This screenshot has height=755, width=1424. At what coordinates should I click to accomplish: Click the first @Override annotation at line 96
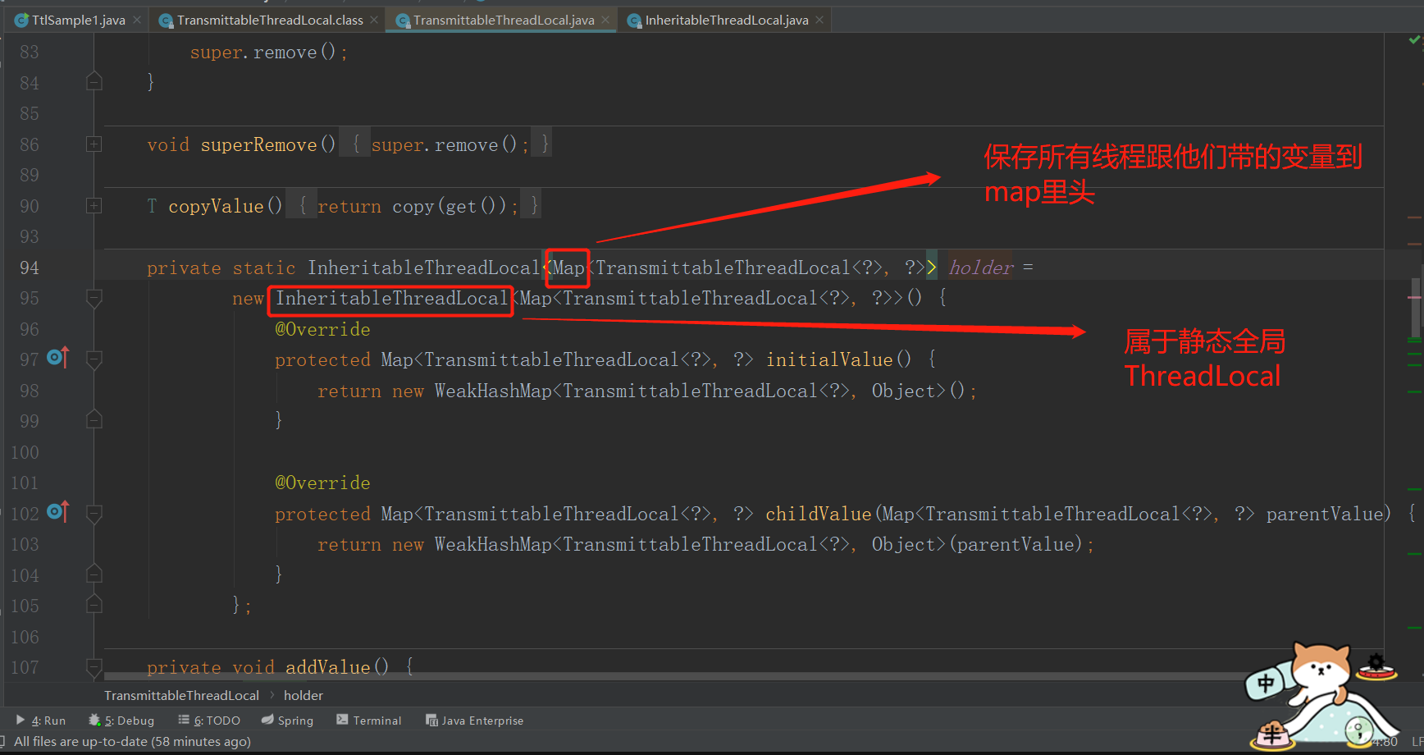click(x=322, y=330)
